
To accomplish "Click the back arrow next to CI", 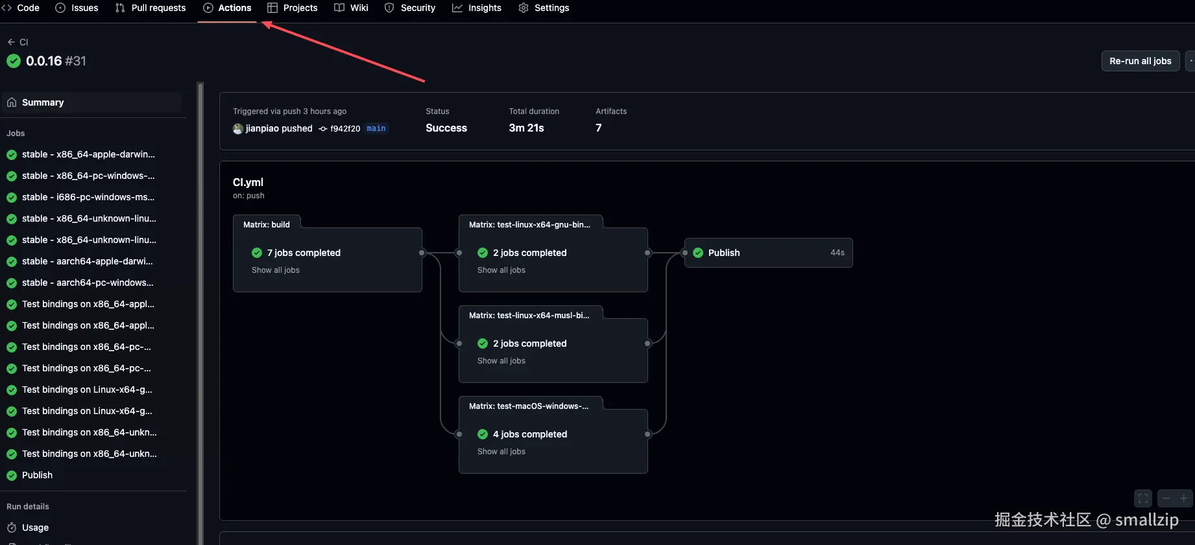I will point(11,42).
